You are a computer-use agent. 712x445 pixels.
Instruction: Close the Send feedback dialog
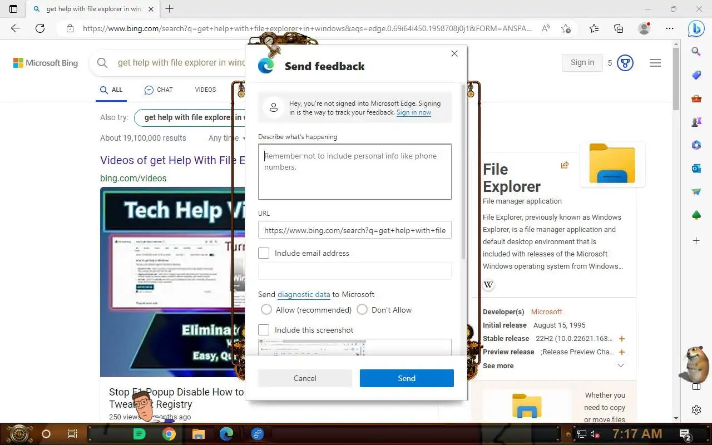[454, 53]
